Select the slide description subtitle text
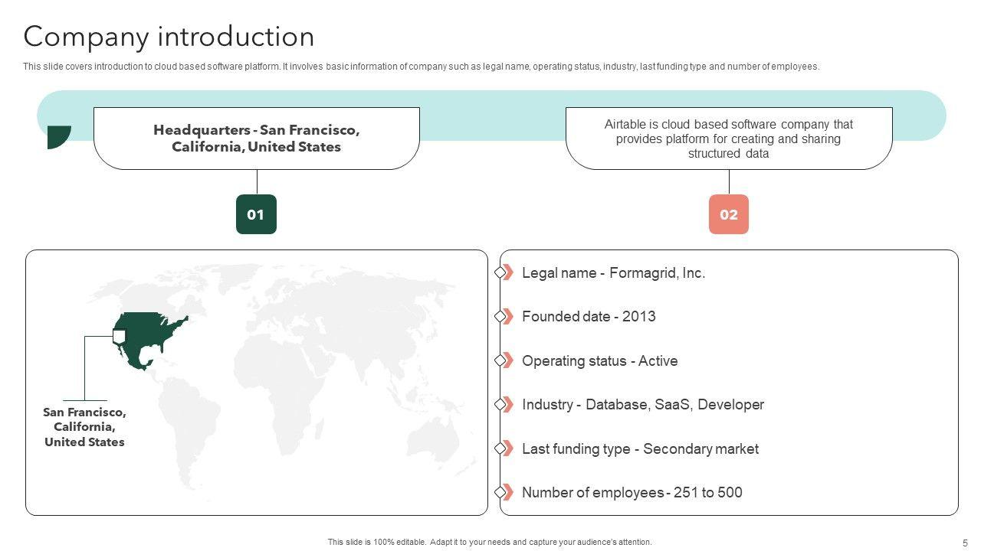This screenshot has height=551, width=981. pos(421,67)
